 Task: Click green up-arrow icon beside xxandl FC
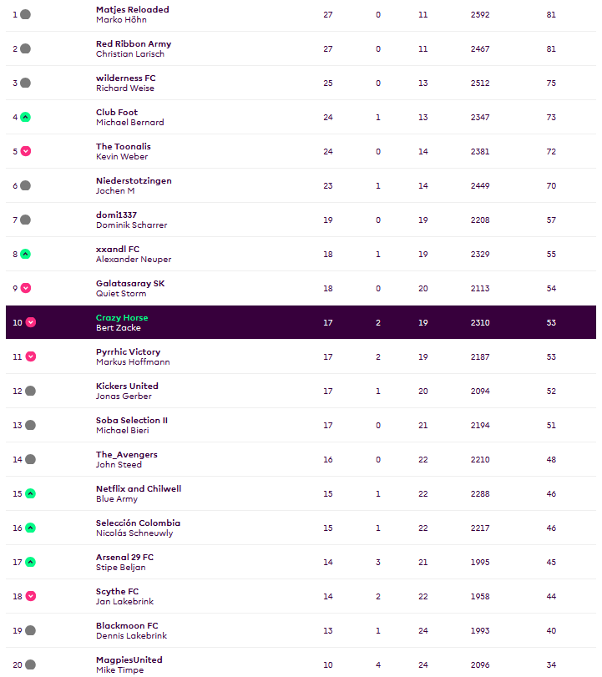[26, 254]
